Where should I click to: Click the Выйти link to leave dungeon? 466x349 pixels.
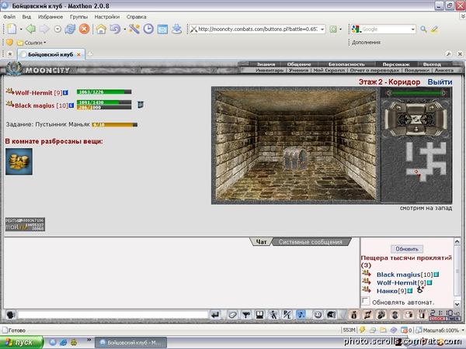pos(440,82)
